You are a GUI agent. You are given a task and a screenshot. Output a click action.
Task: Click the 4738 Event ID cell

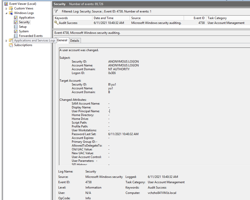point(202,23)
